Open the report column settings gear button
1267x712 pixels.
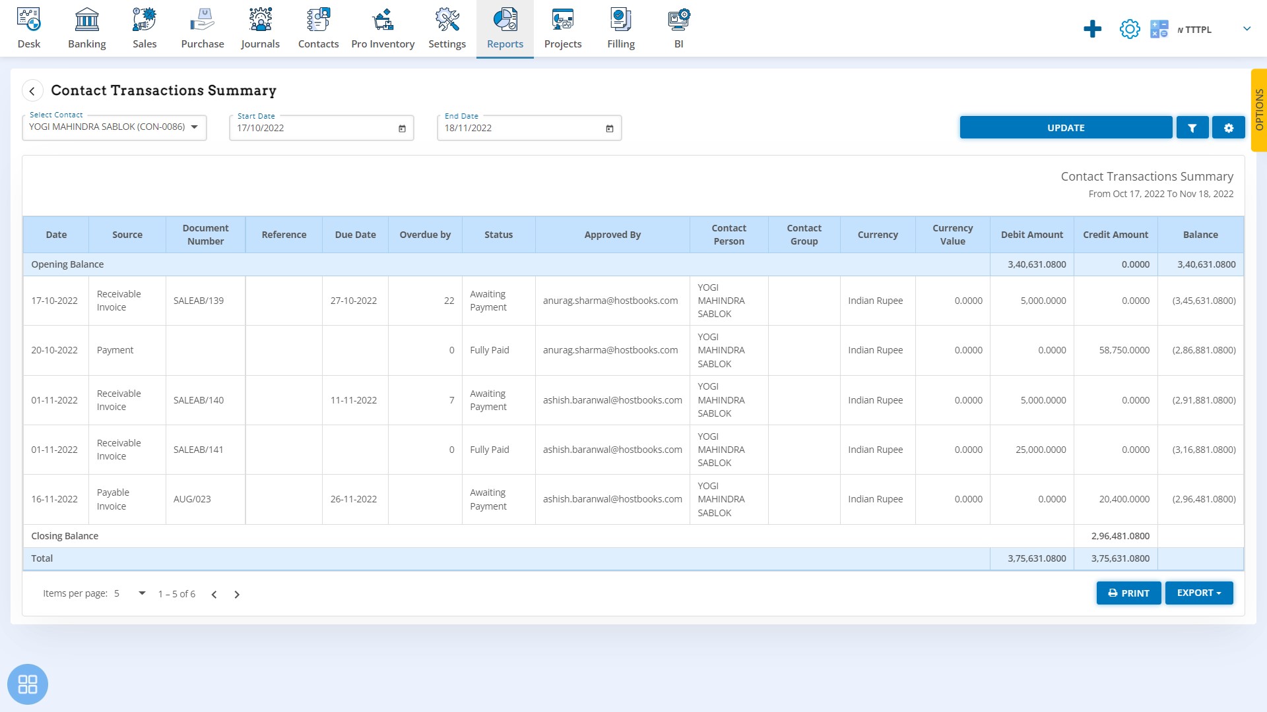click(x=1228, y=128)
